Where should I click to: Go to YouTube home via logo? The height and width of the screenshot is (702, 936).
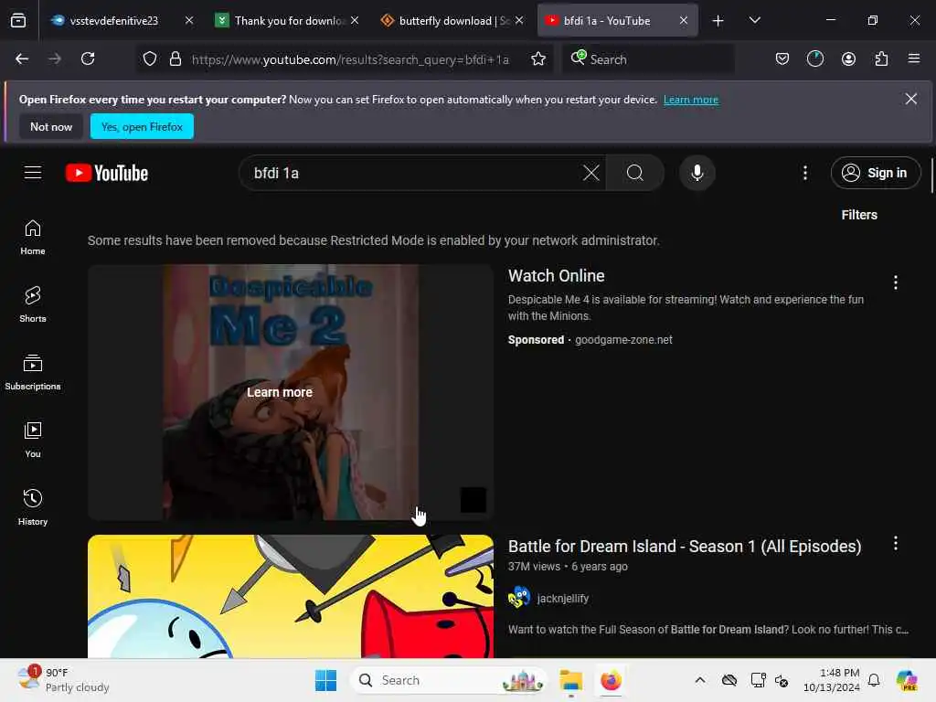(x=107, y=173)
